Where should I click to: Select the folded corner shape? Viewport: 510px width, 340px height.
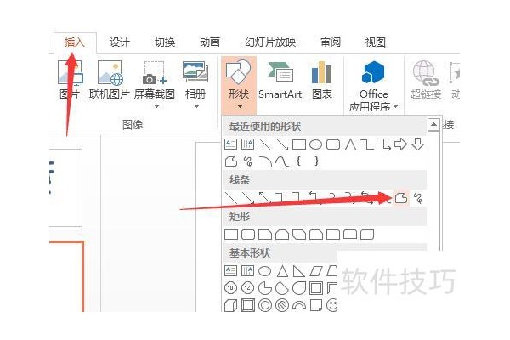(316, 305)
